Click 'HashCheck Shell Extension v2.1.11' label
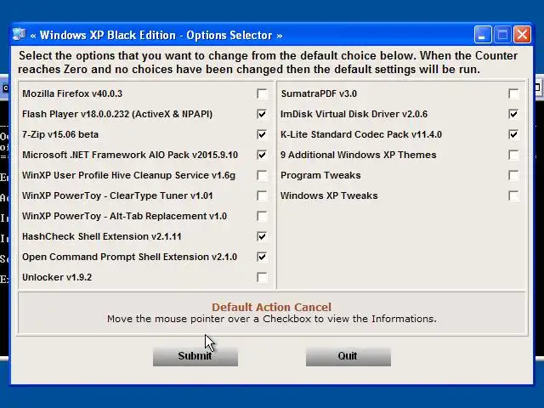Image resolution: width=544 pixels, height=408 pixels. 102,236
